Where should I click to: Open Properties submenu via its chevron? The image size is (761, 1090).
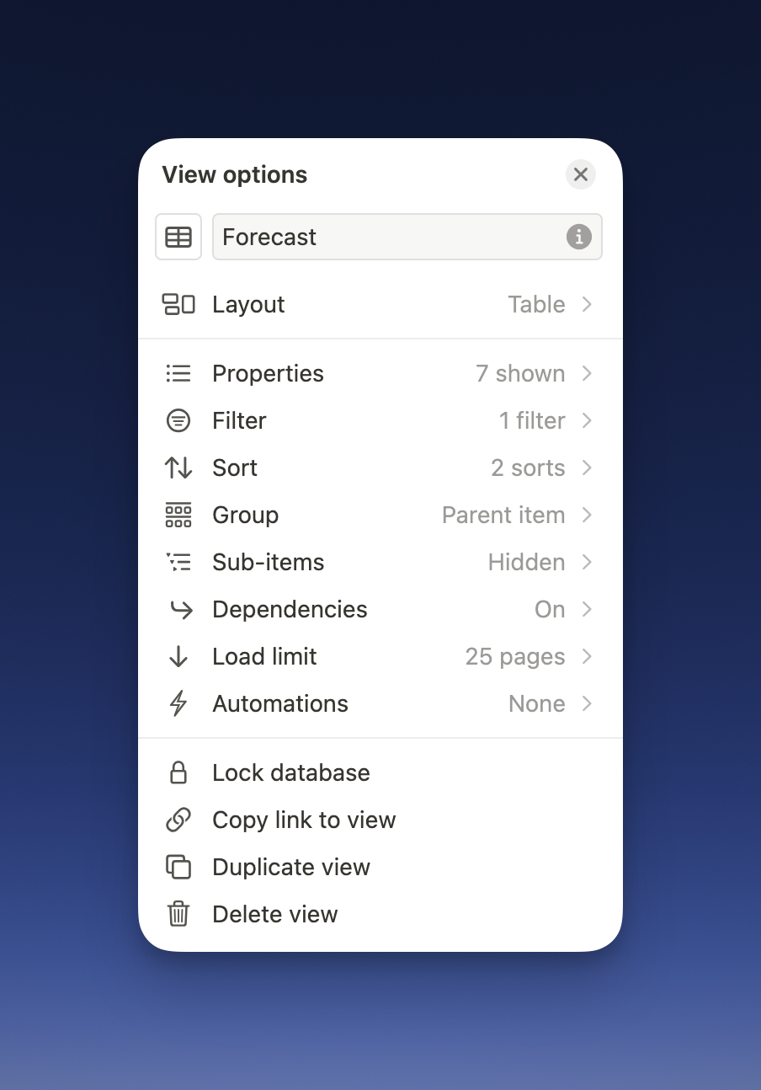[x=588, y=373]
